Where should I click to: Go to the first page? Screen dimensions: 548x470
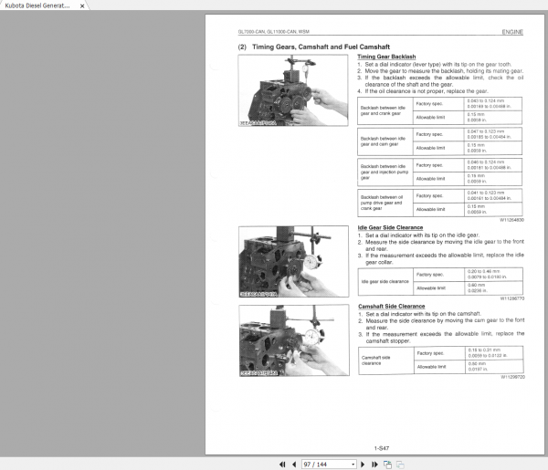[x=282, y=465]
